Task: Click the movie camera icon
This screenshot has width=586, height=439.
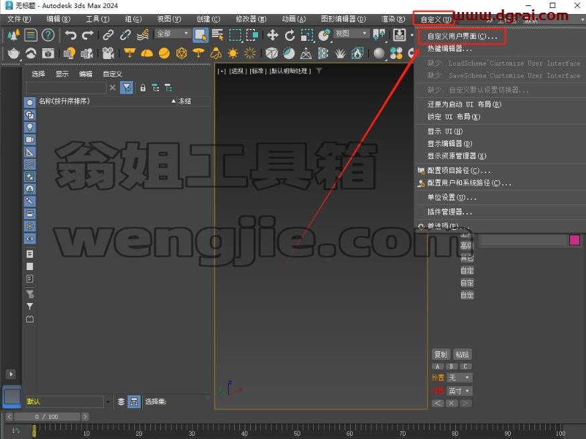Action: tap(108, 54)
